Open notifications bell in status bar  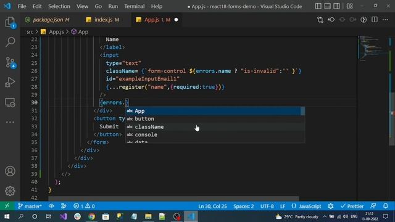pyautogui.click(x=386, y=206)
